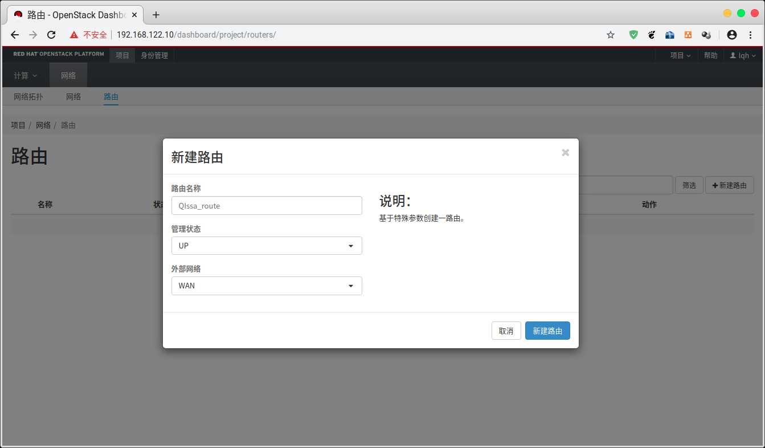Viewport: 765px width, 448px height.
Task: Open the orange square extension icon
Action: [x=688, y=35]
